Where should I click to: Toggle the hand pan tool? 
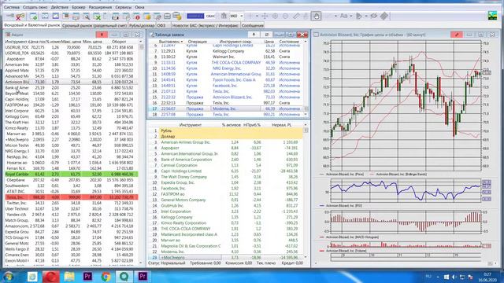[x=316, y=16]
